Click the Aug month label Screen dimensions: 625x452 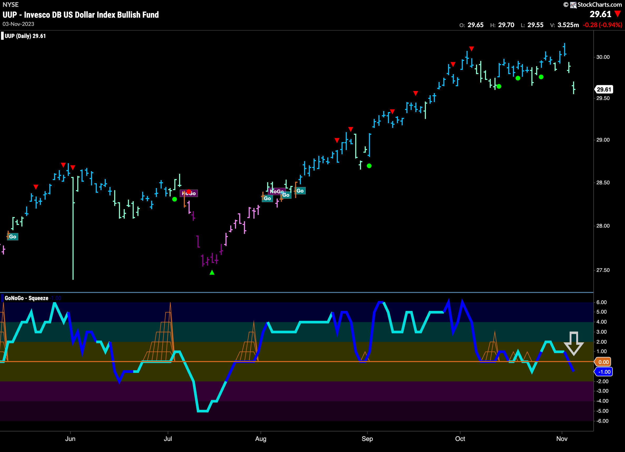tap(261, 439)
